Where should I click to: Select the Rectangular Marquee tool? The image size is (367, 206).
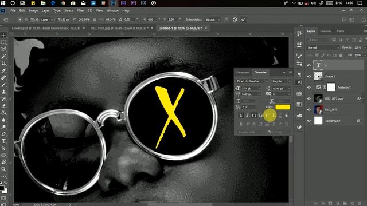click(3, 42)
